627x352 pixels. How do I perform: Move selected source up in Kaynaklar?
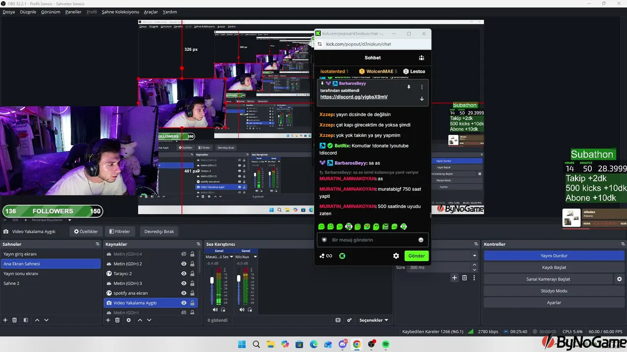[140, 320]
